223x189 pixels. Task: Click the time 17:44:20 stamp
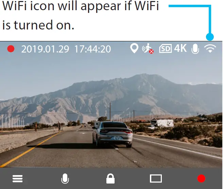(x=92, y=49)
